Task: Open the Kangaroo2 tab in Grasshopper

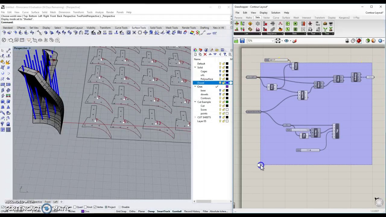Action: 344,18
